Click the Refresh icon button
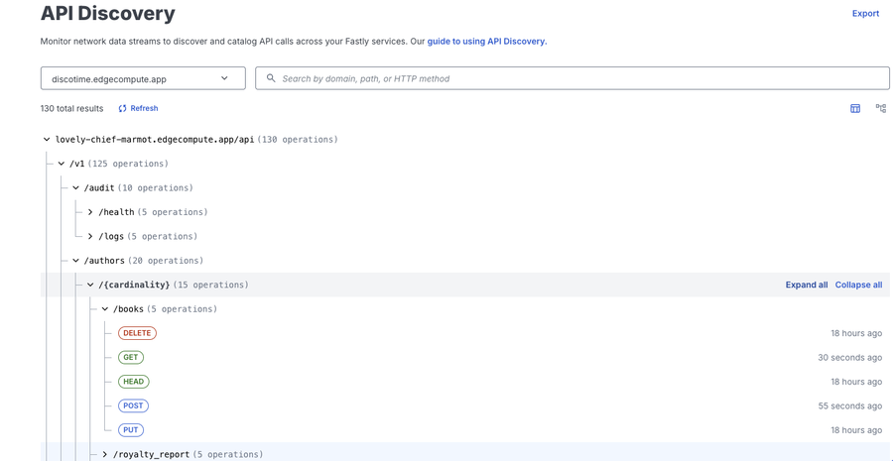893x461 pixels. [x=123, y=109]
